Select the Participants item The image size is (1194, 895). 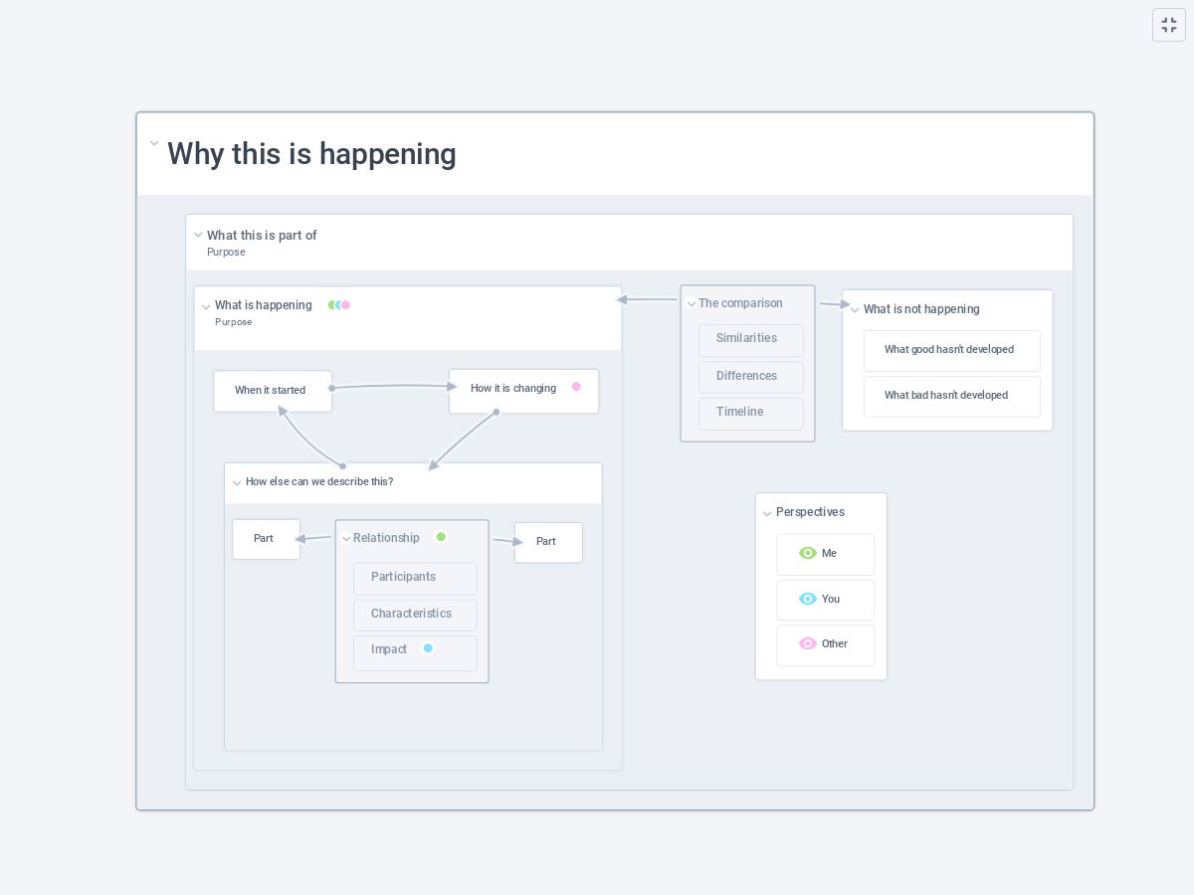(415, 578)
